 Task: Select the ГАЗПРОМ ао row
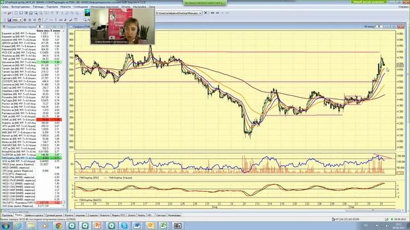pyautogui.click(x=31, y=155)
